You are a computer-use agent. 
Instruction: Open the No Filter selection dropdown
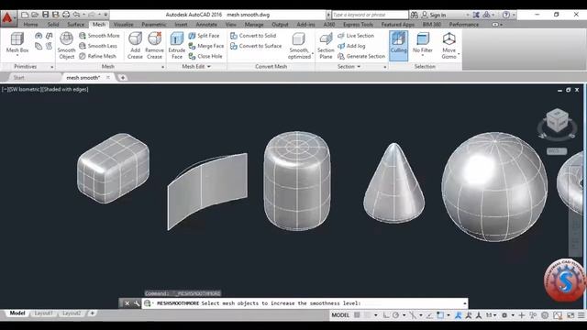[423, 55]
